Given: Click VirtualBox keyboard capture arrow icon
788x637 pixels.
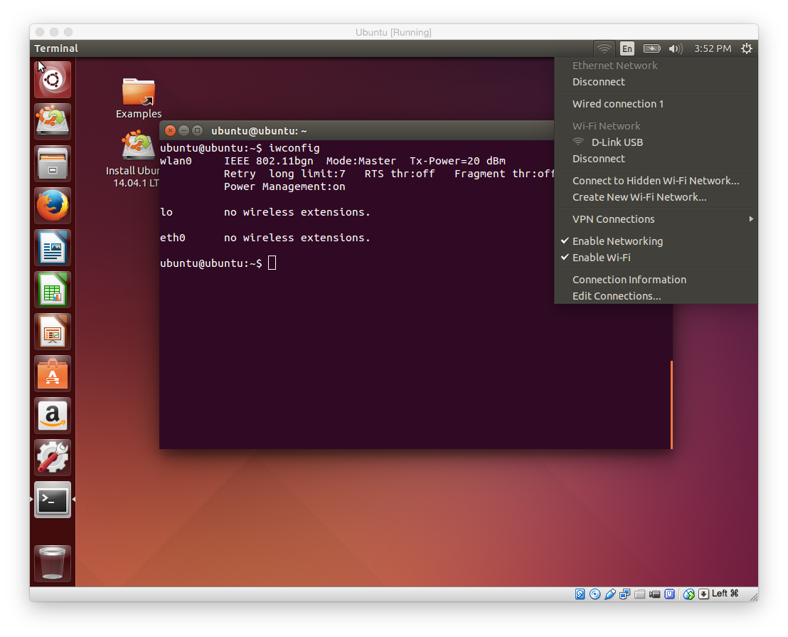Looking at the screenshot, I should coord(703,594).
